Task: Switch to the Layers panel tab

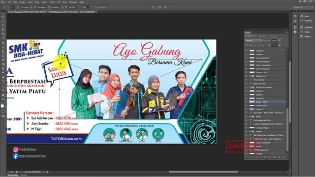Action: coord(248,32)
